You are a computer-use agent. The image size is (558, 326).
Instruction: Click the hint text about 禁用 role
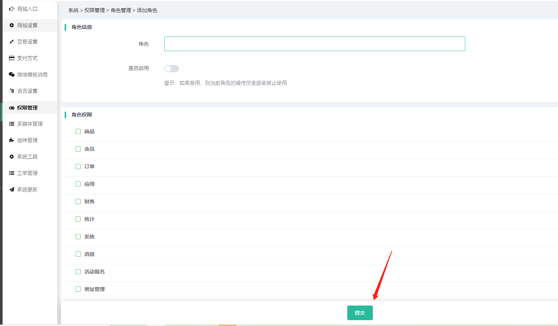(225, 83)
